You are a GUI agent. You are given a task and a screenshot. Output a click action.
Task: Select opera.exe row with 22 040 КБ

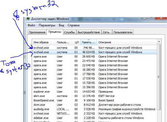tap(94, 65)
